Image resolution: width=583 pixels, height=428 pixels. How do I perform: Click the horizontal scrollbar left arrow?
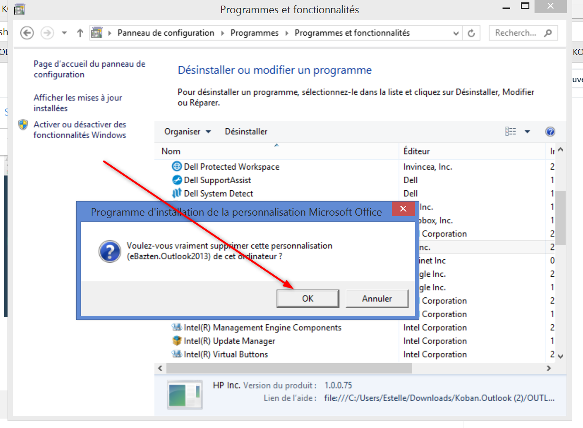[x=160, y=368]
